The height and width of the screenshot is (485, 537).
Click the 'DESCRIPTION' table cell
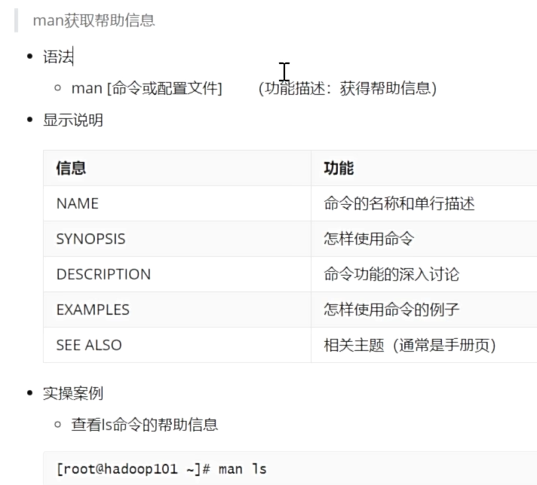coord(177,274)
